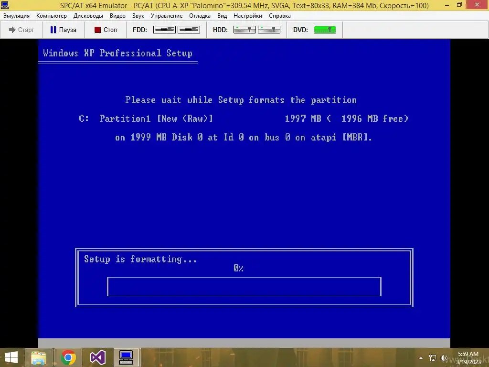Open Google Chrome from taskbar

[x=68, y=357]
